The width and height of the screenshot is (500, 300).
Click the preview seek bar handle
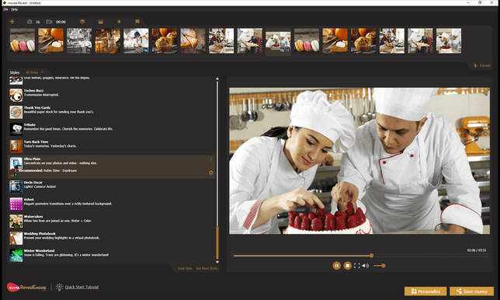(371, 256)
